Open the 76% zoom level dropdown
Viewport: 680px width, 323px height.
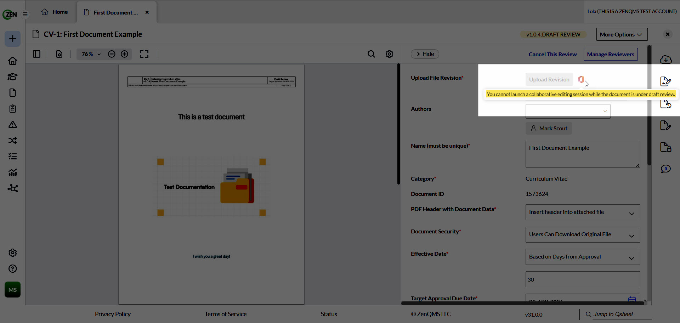91,54
